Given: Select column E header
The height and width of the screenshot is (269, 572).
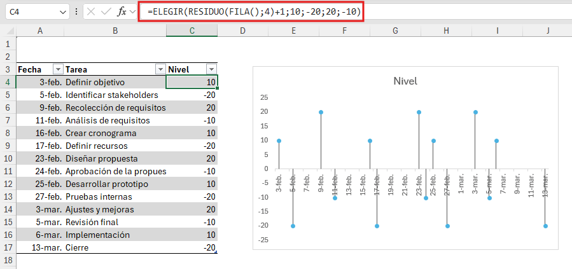Looking at the screenshot, I should [293, 31].
